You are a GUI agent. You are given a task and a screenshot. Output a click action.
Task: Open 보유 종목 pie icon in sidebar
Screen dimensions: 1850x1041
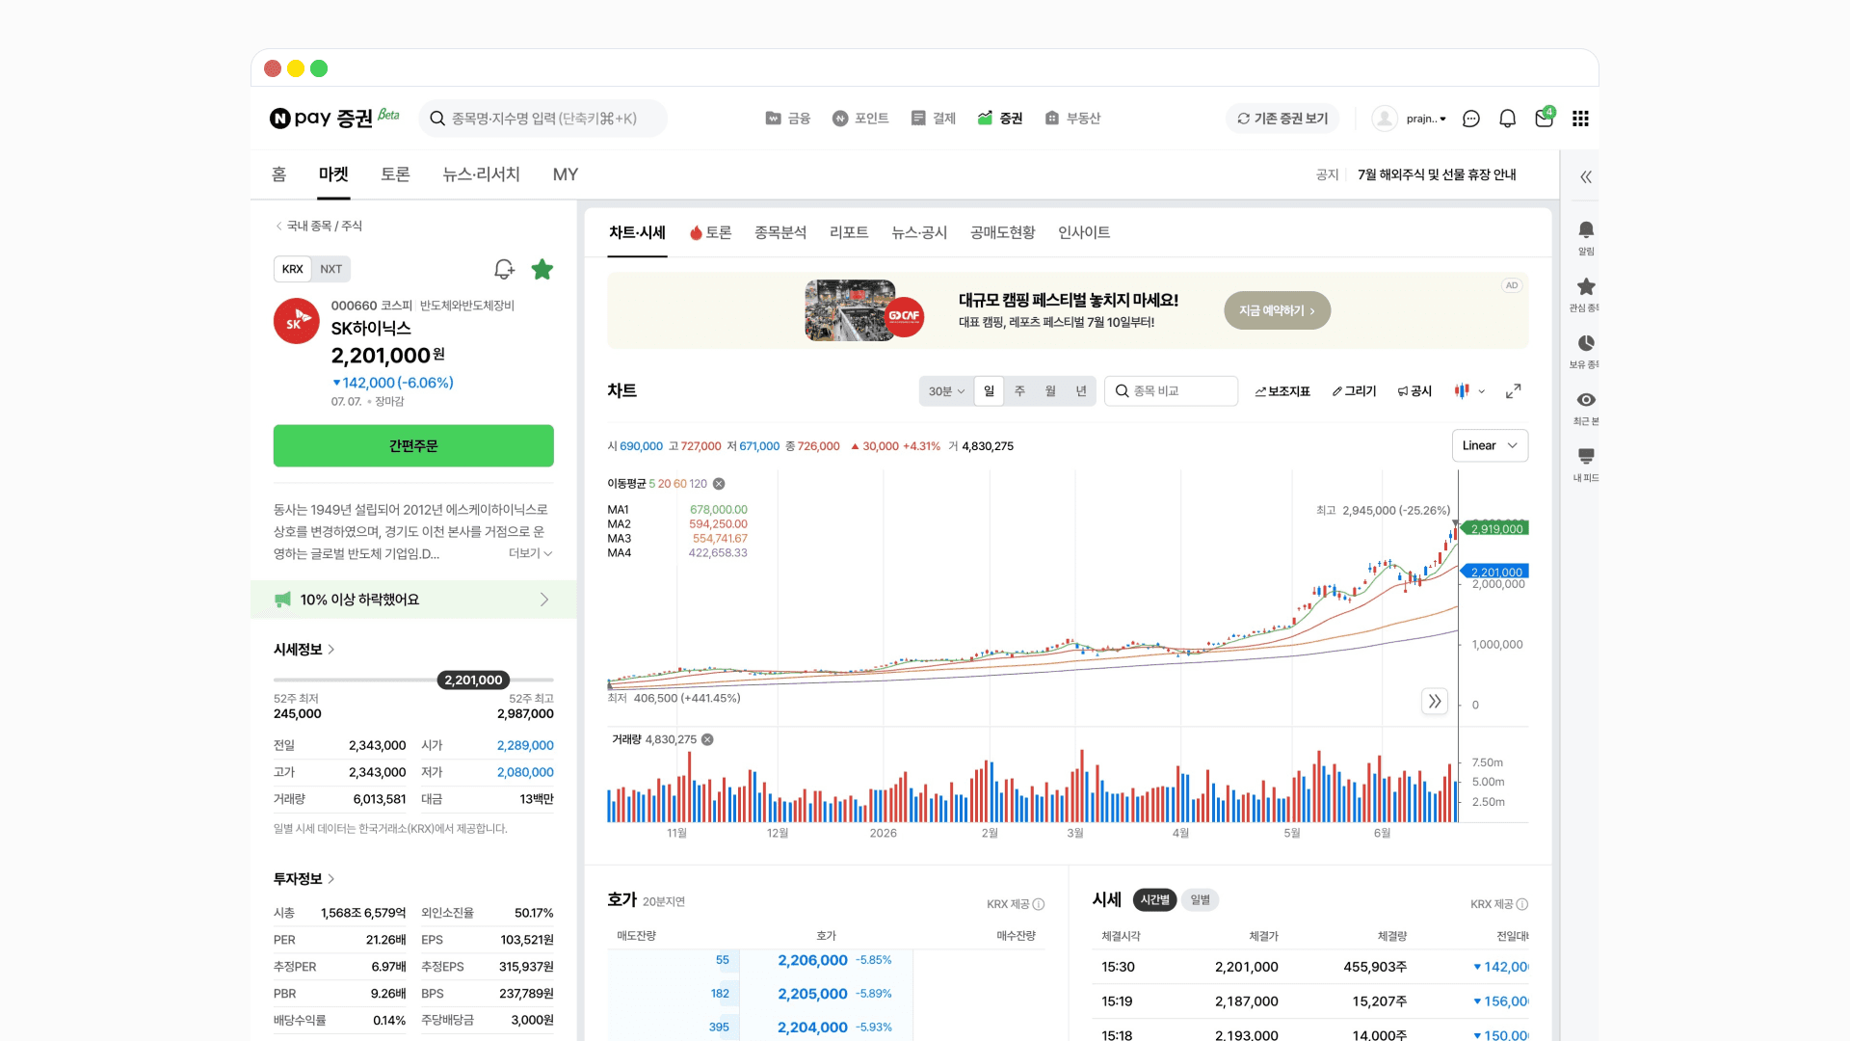(1586, 351)
